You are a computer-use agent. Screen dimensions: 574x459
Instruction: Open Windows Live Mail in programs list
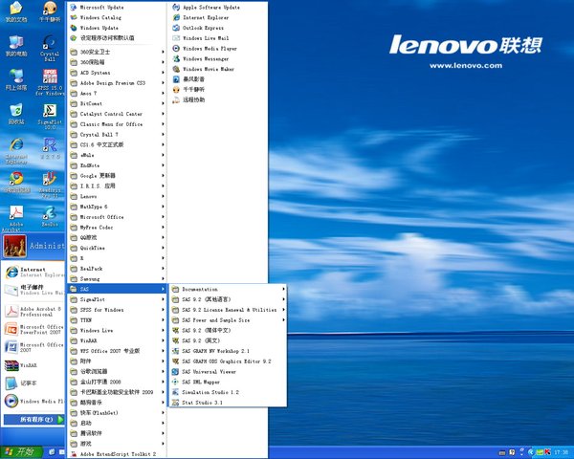217,37
